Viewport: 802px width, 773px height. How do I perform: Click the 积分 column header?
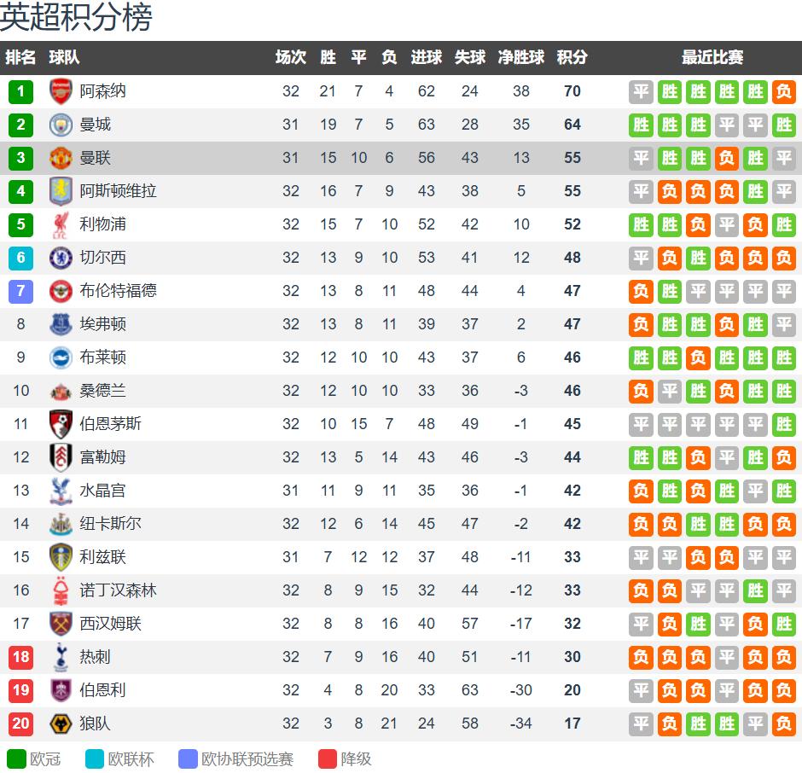tap(572, 58)
